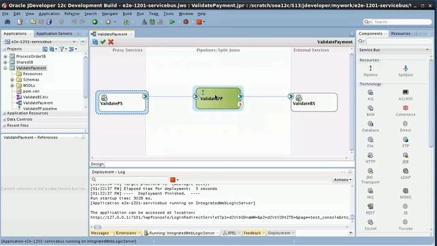
Task: Switch to Resources tab
Action: tap(401, 33)
